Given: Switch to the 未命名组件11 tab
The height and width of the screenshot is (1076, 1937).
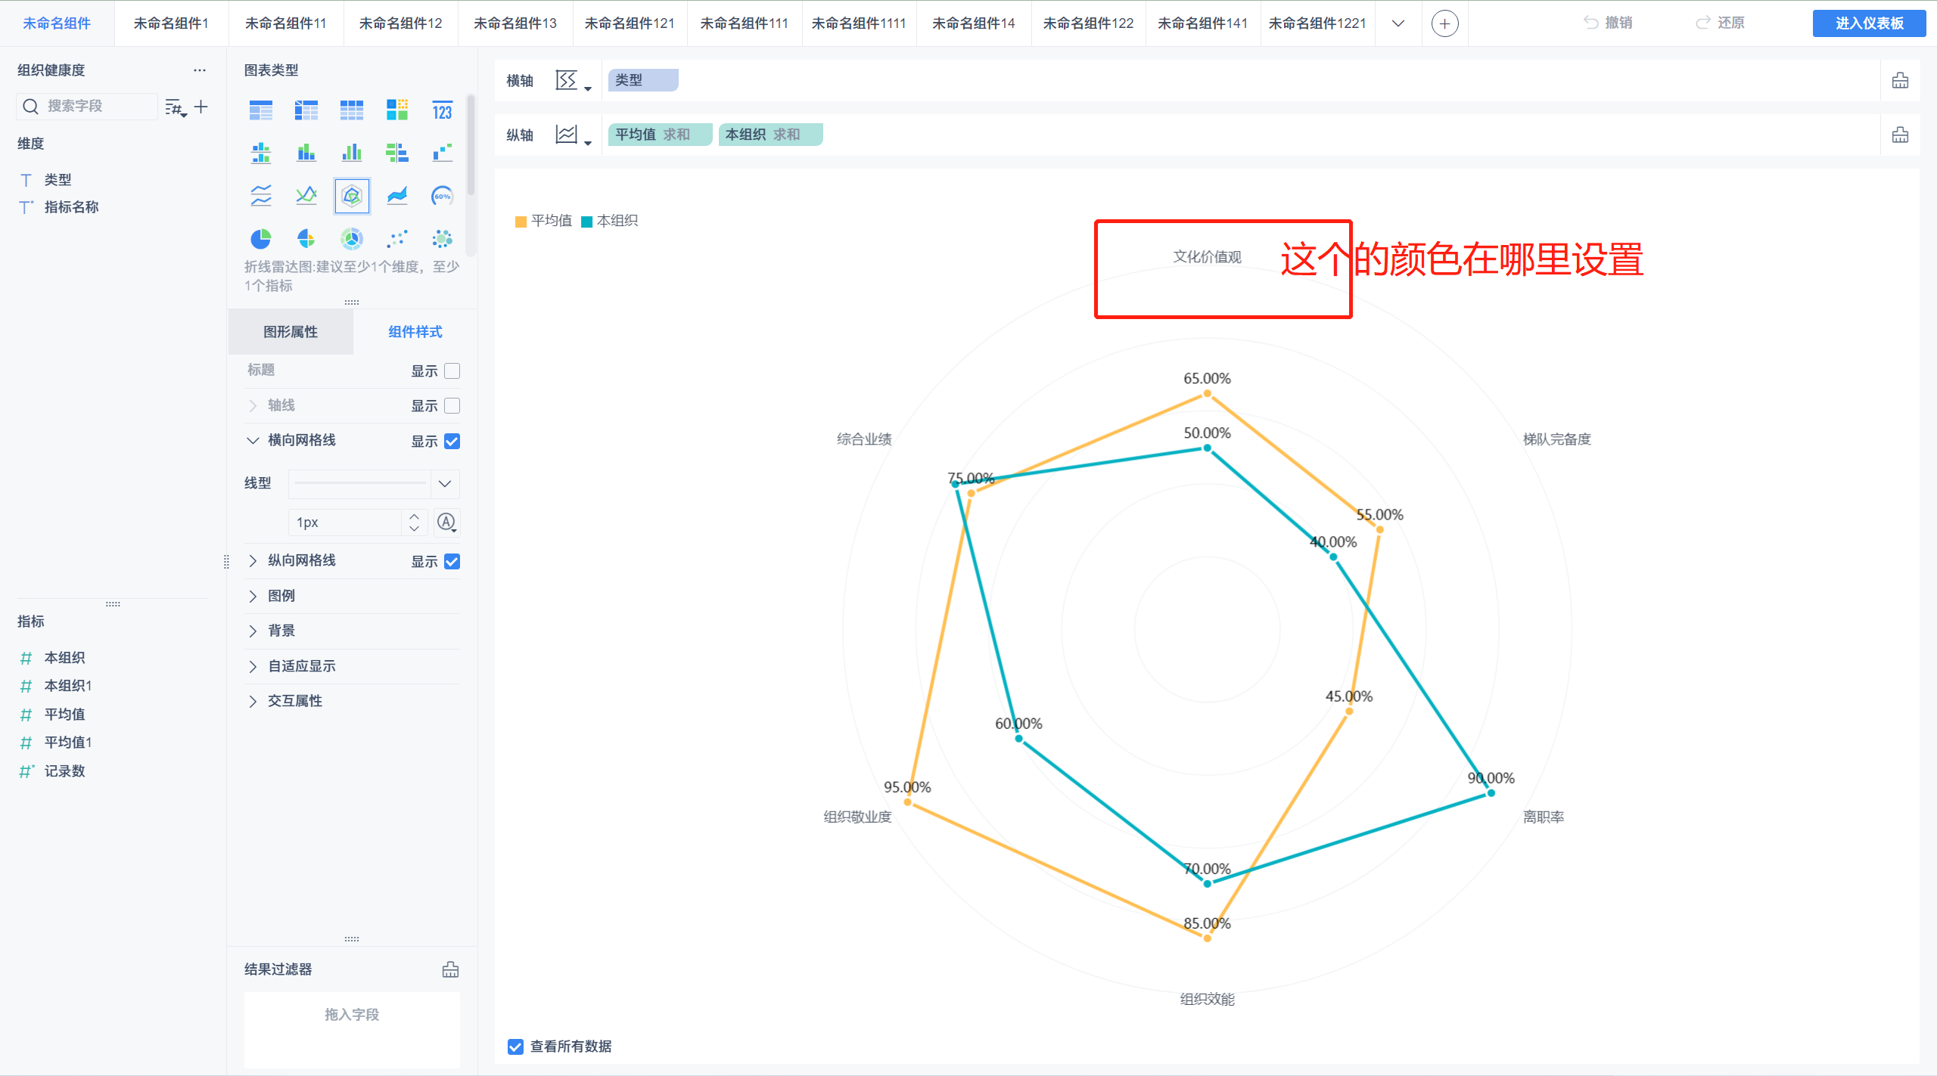Looking at the screenshot, I should pyautogui.click(x=286, y=23).
